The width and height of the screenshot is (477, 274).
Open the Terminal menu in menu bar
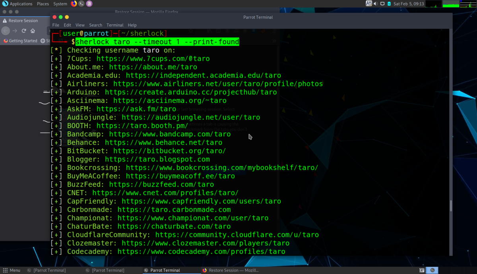tap(115, 25)
